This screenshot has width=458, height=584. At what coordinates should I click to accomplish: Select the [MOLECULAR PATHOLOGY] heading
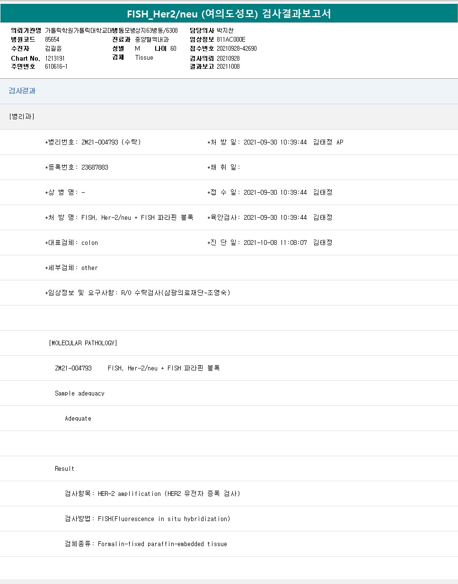pos(83,343)
